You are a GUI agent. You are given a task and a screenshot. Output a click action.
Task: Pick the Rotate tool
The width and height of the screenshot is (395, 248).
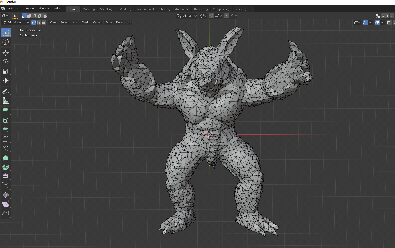6,62
